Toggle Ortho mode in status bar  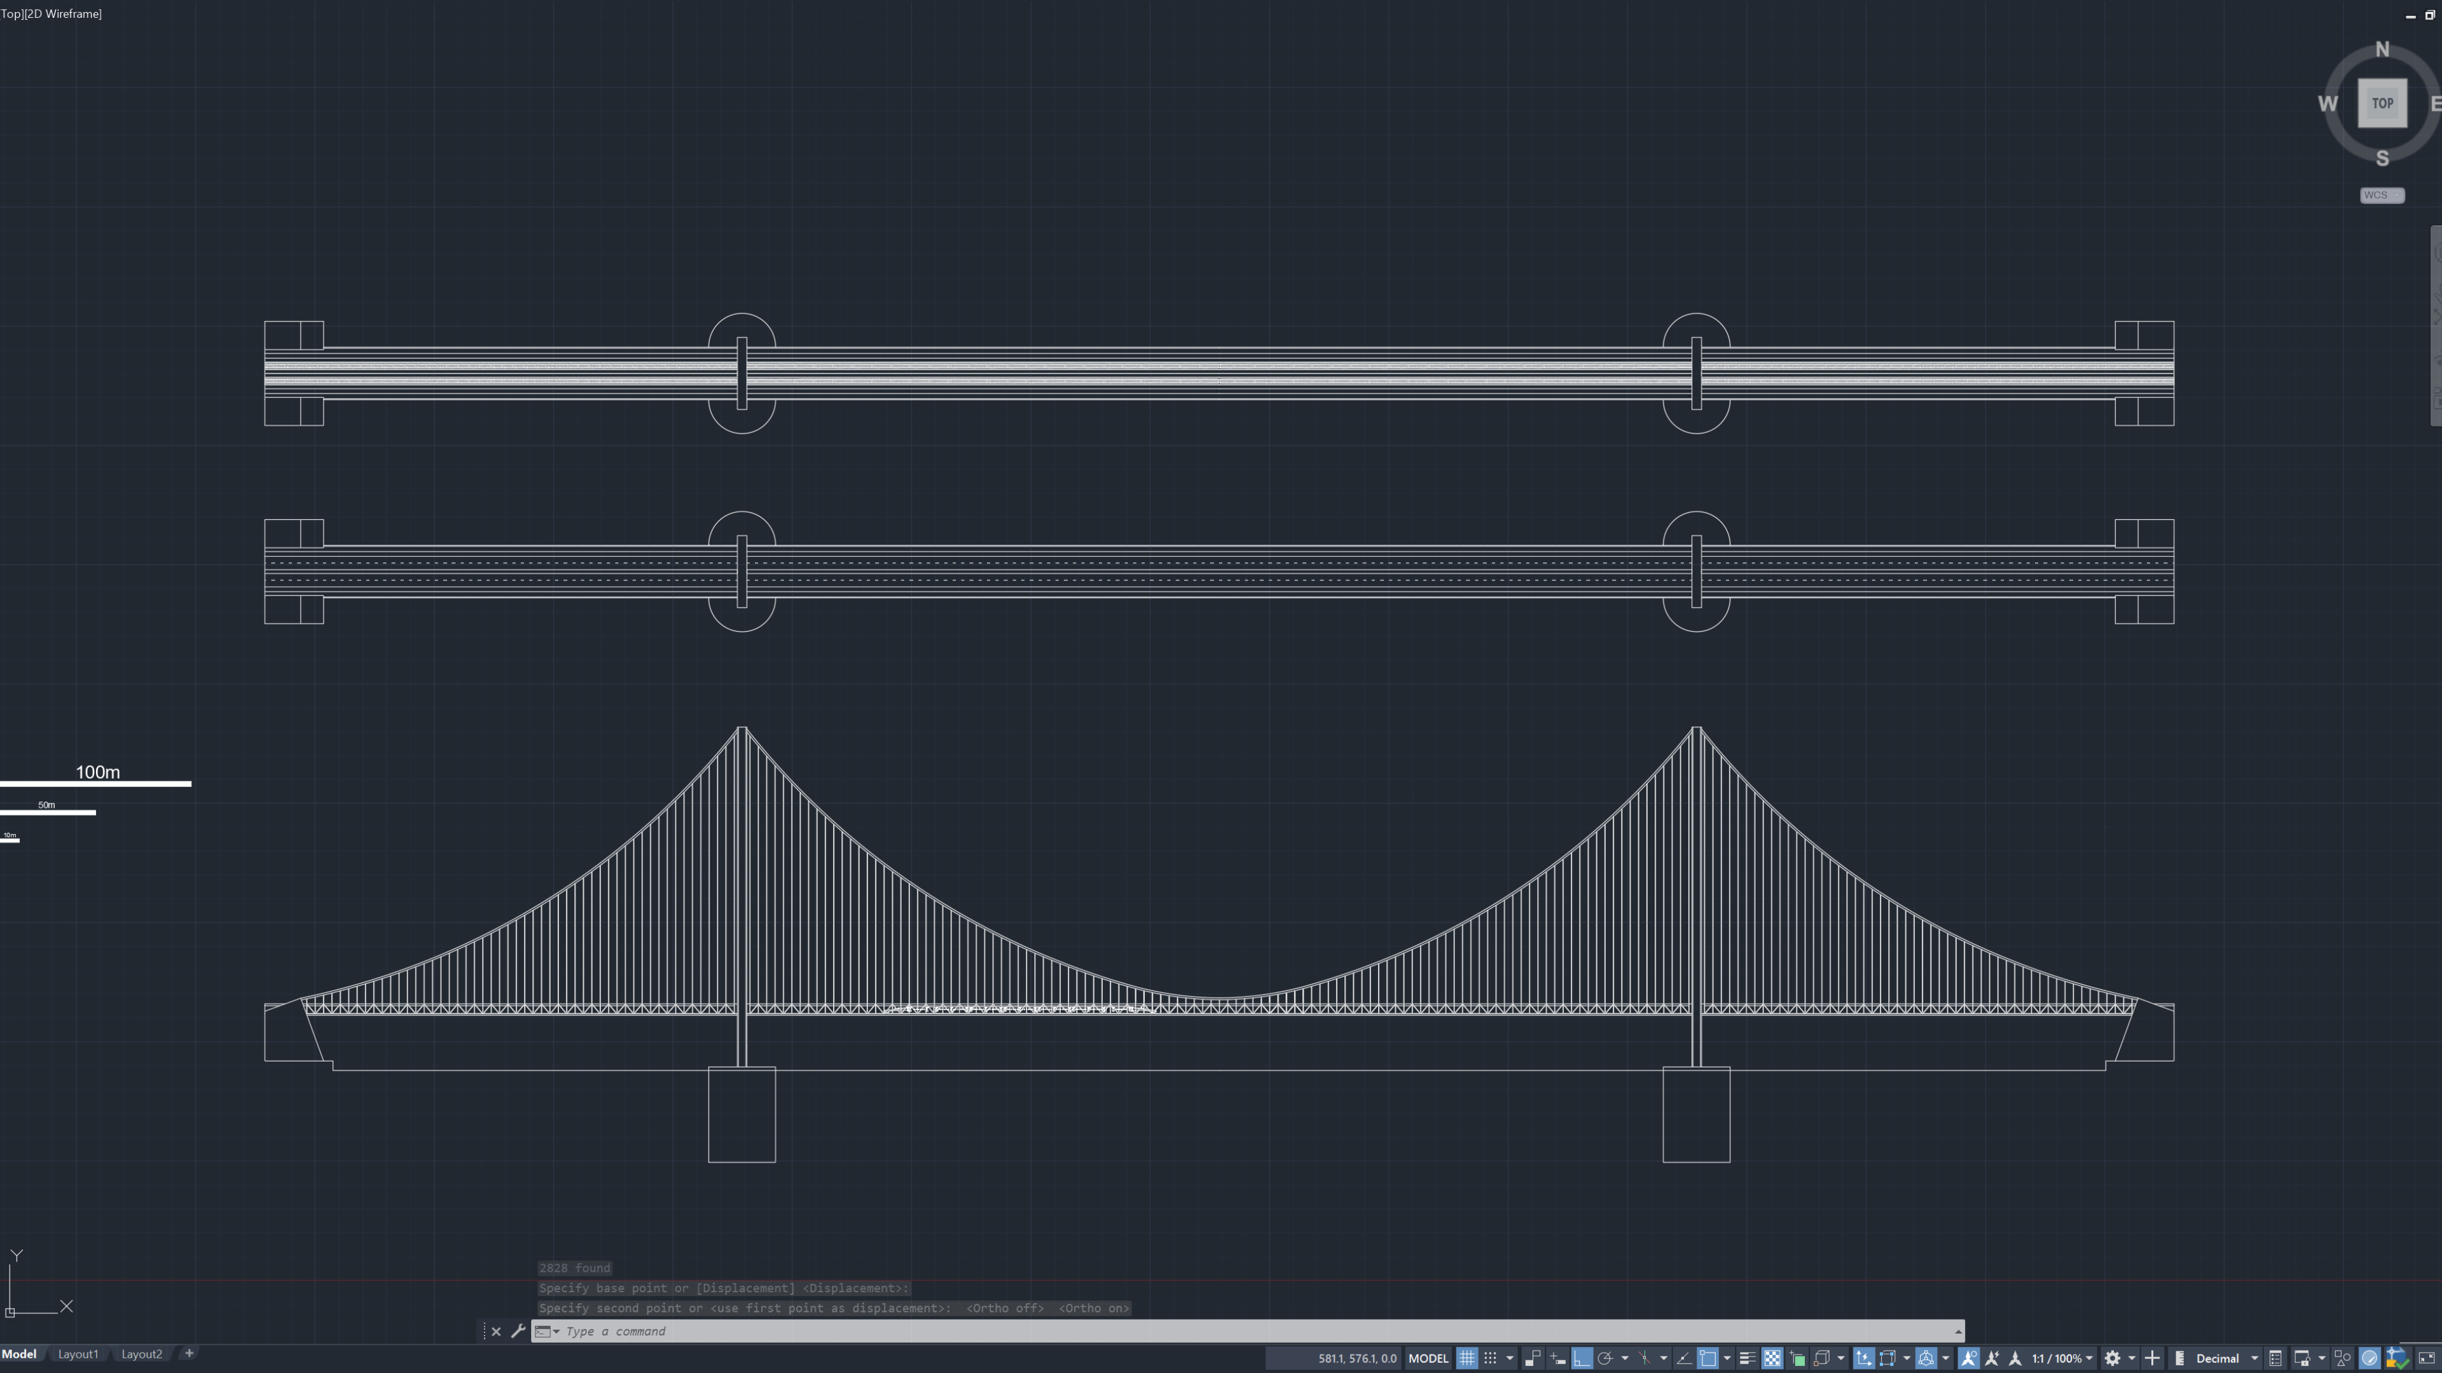point(1581,1358)
